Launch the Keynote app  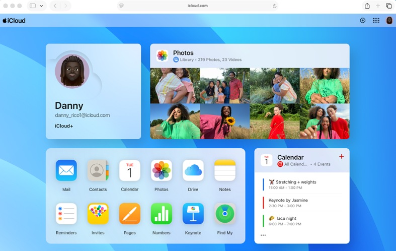tap(193, 214)
